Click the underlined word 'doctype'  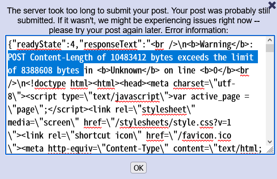[x=50, y=83]
